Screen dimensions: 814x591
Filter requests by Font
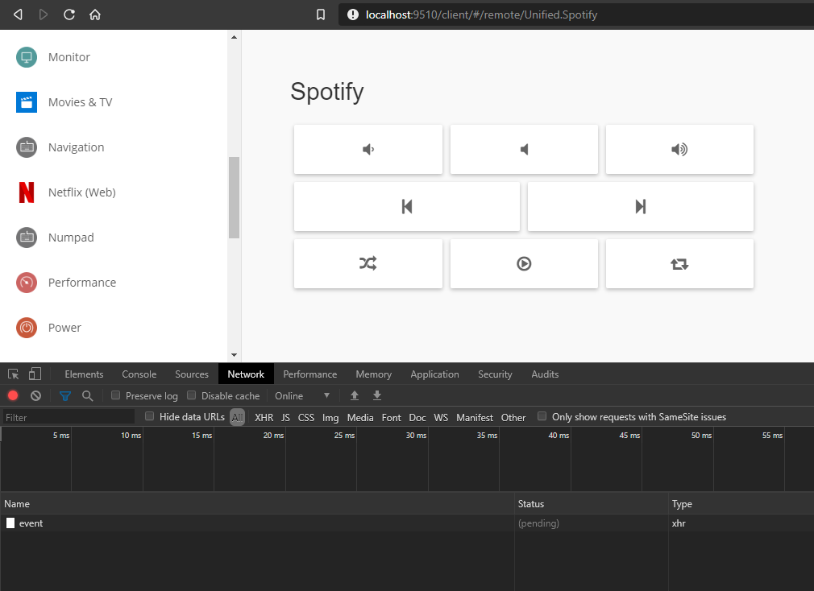point(392,417)
